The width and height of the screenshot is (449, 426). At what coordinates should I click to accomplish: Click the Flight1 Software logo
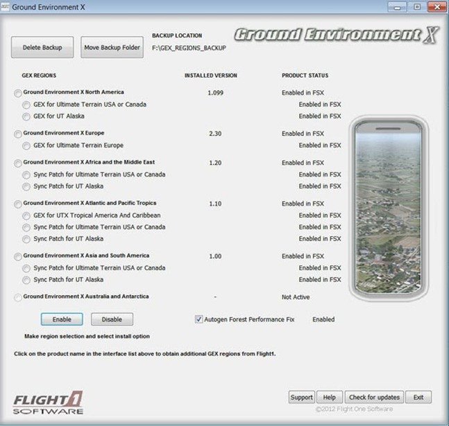point(48,403)
